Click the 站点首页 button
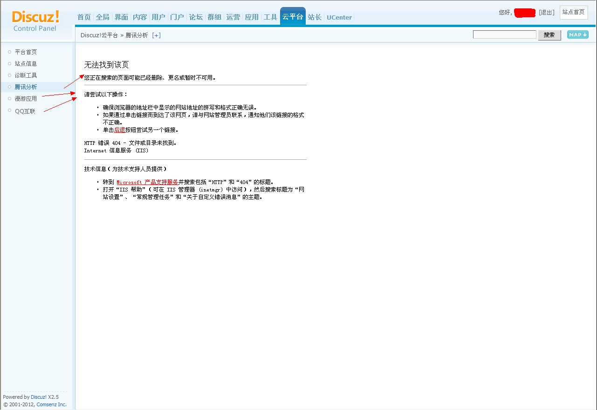Screen dimensions: 597x410 coord(573,12)
